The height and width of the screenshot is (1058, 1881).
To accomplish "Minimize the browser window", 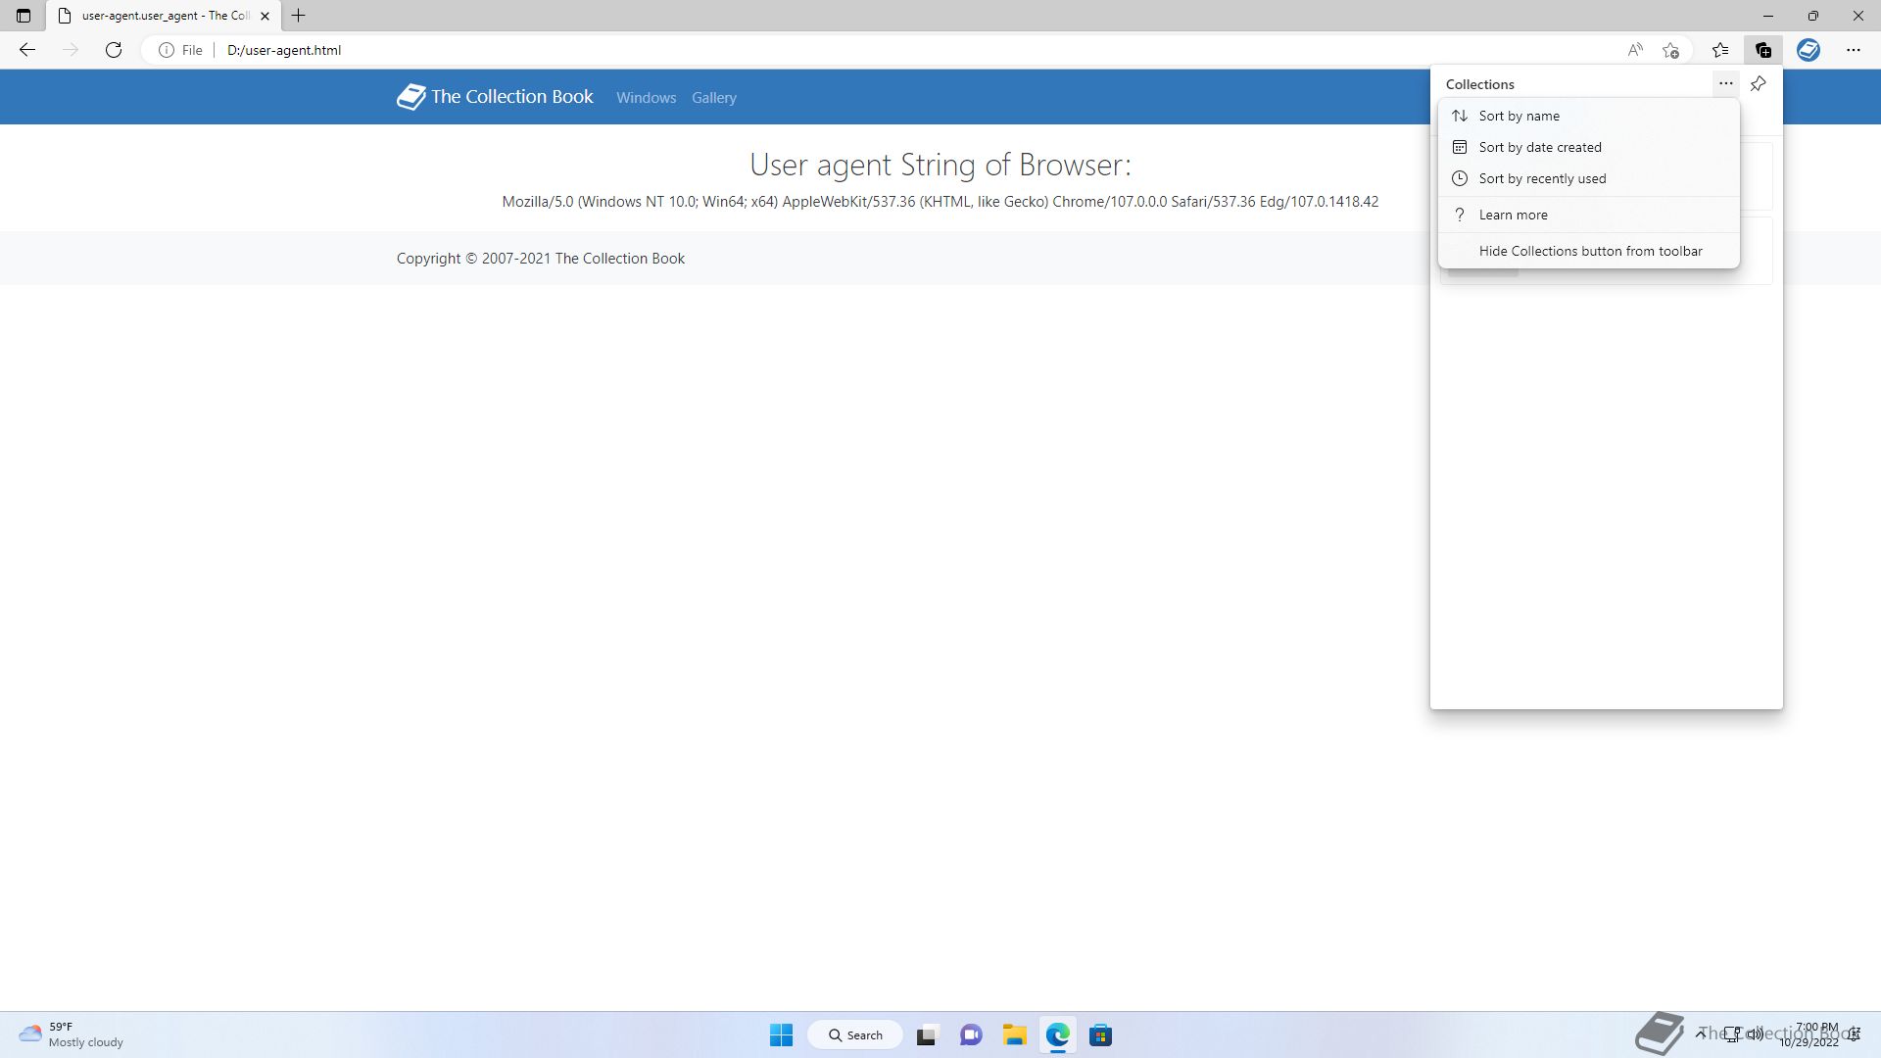I will coord(1768,16).
